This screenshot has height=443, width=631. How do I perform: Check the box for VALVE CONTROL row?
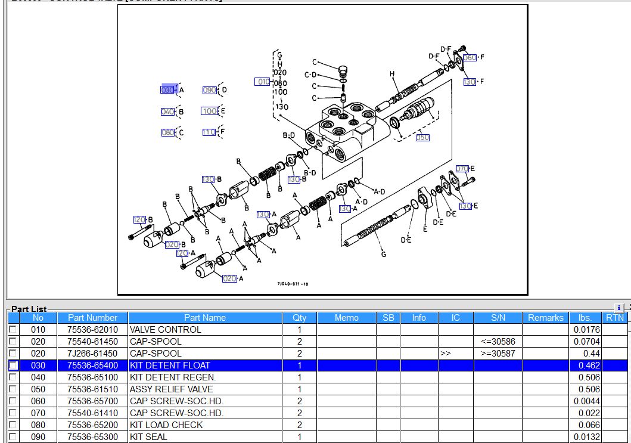(x=13, y=330)
